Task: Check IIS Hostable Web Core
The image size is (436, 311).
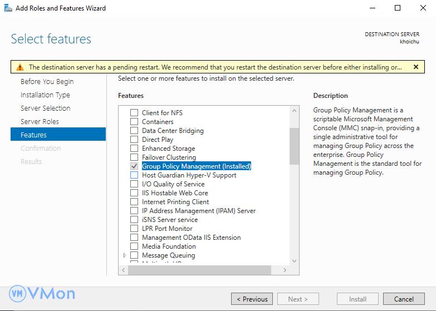Action: click(x=134, y=193)
